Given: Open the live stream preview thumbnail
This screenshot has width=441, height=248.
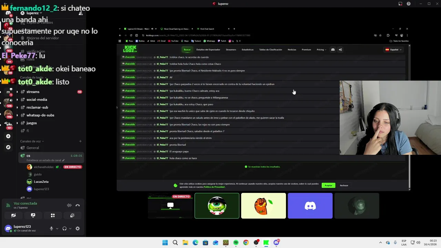Looking at the screenshot, I should tap(170, 206).
